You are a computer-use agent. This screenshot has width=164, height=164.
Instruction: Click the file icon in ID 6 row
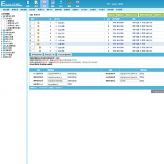(39, 40)
